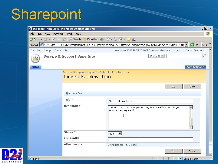Go to the browser Home page icon
The image size is (218, 164).
pyautogui.click(x=64, y=39)
